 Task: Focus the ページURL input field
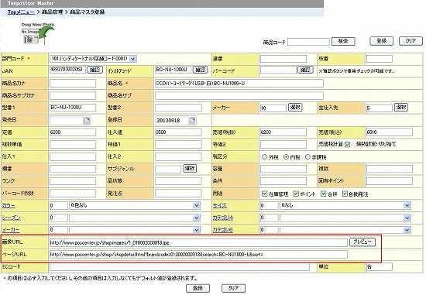[x=198, y=254]
